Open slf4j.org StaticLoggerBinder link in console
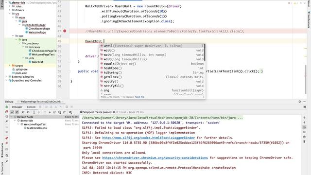The height and width of the screenshot is (175, 311). (148, 138)
